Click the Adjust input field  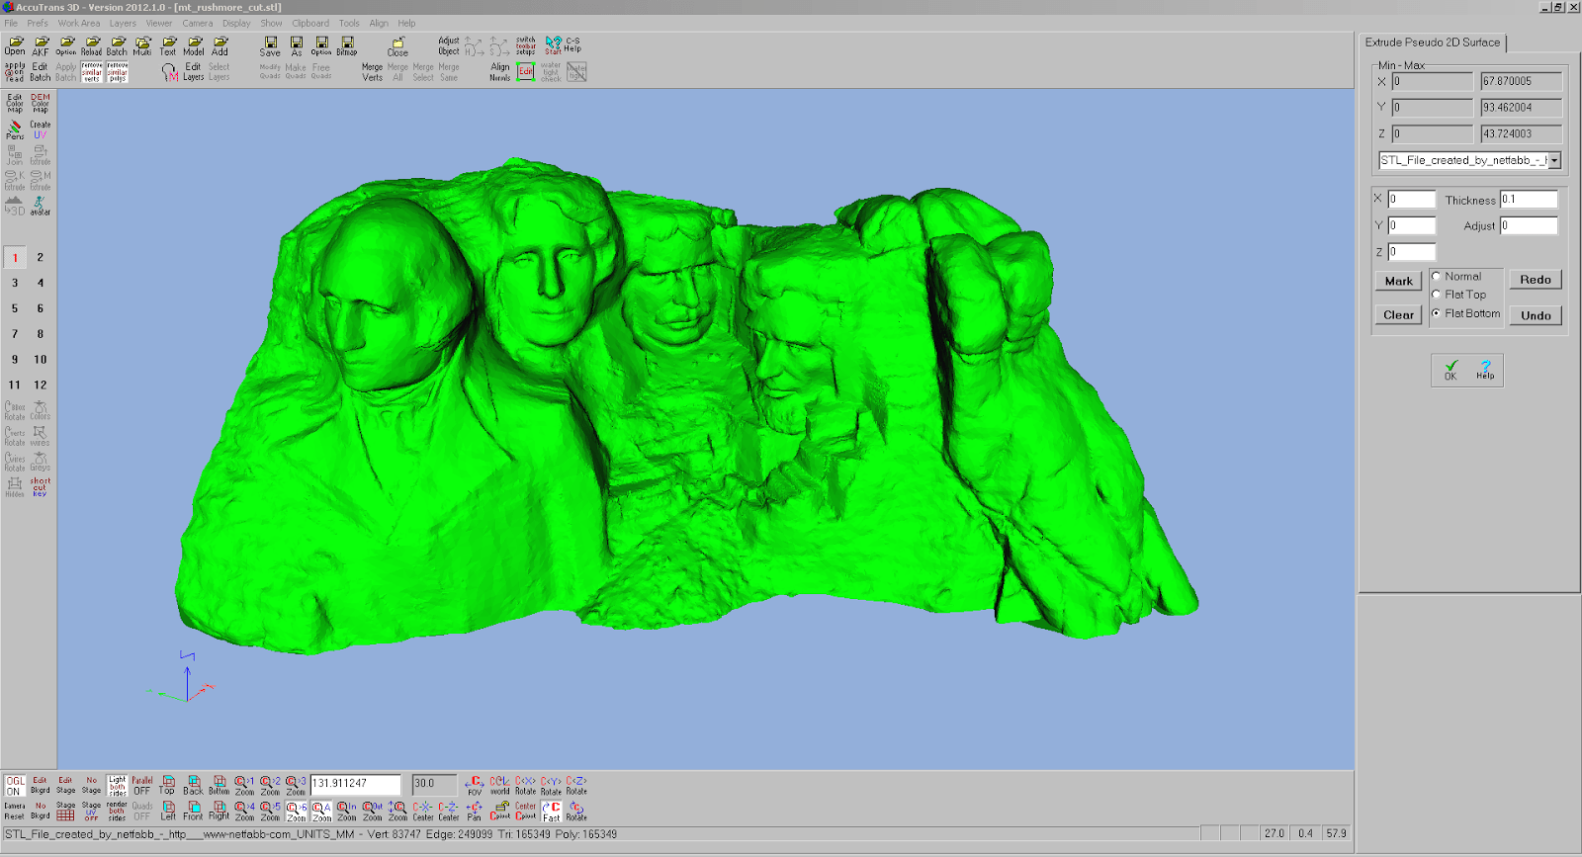(1529, 225)
